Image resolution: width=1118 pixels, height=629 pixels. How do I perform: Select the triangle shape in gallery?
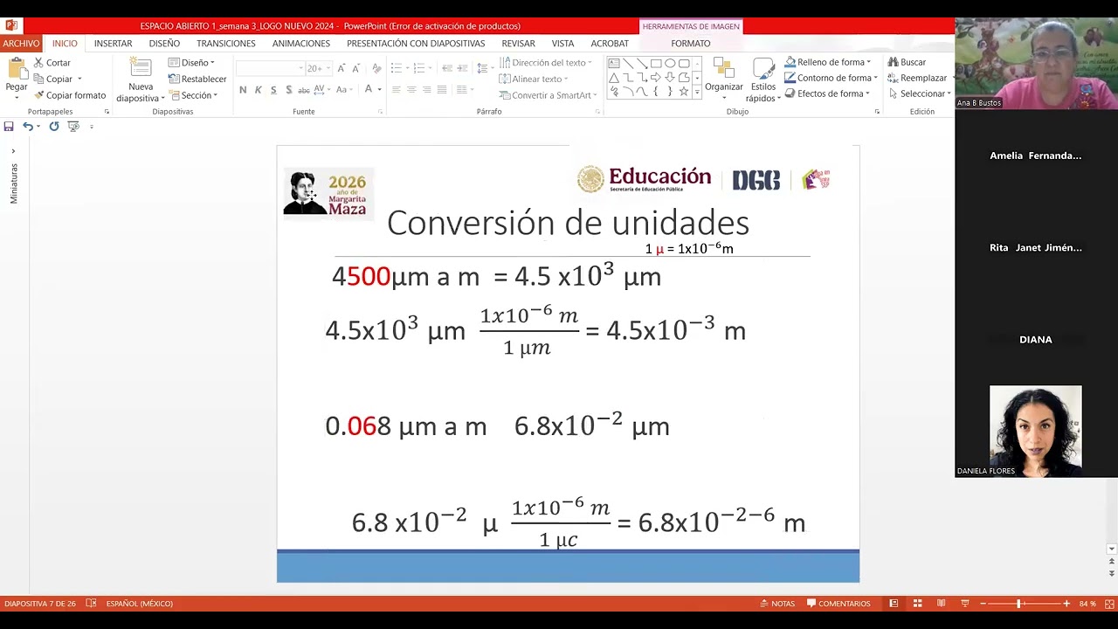pos(614,77)
